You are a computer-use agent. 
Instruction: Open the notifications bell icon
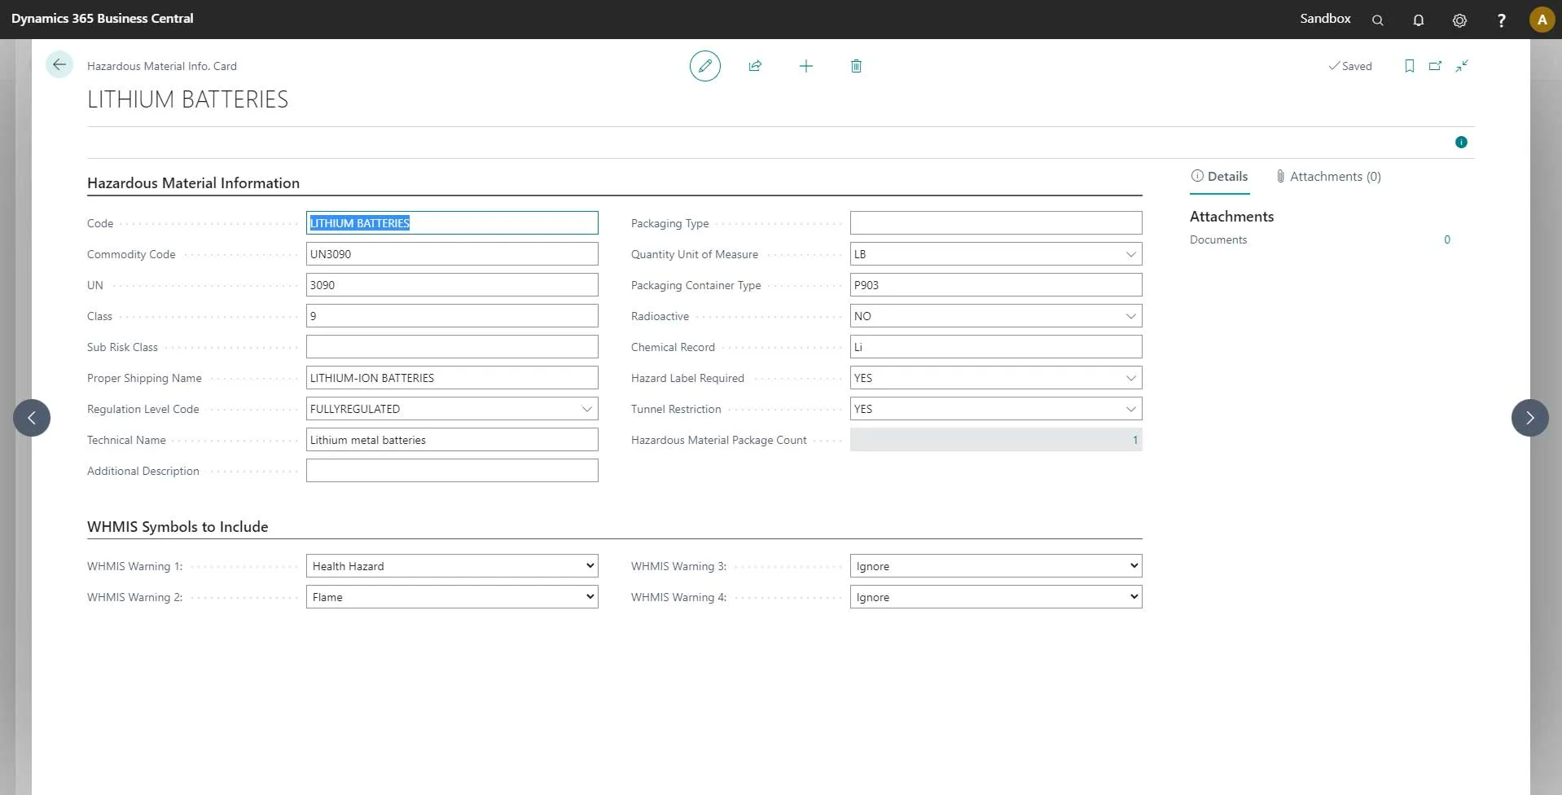(1418, 20)
